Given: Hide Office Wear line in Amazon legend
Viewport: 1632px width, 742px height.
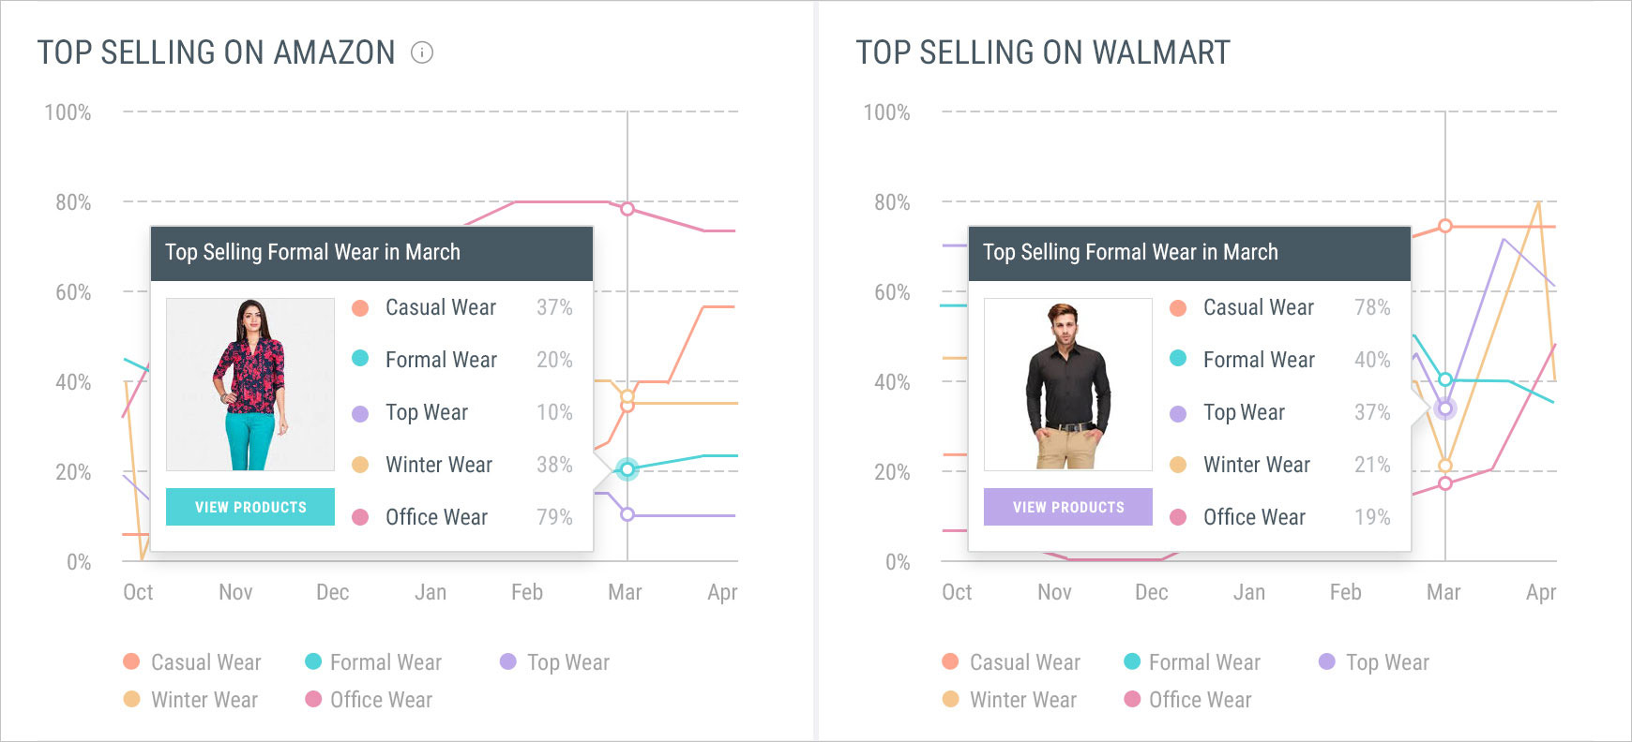Looking at the screenshot, I should [x=369, y=700].
